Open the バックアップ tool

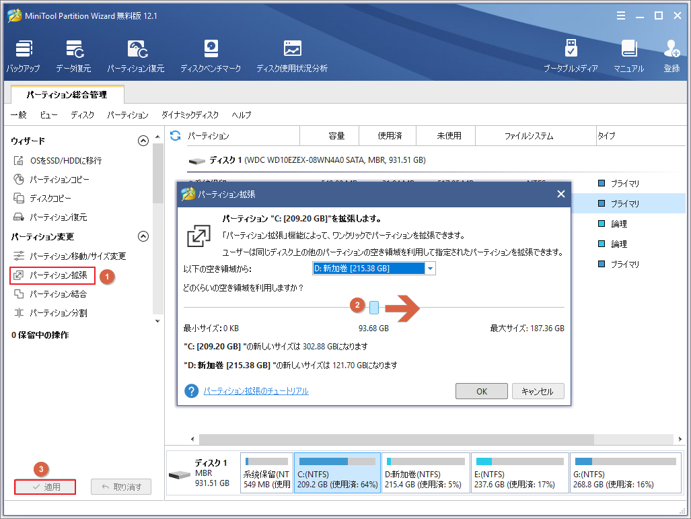click(24, 54)
